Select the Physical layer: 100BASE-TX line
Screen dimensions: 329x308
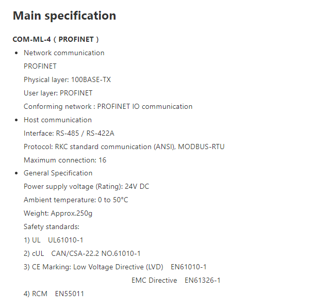coord(67,80)
